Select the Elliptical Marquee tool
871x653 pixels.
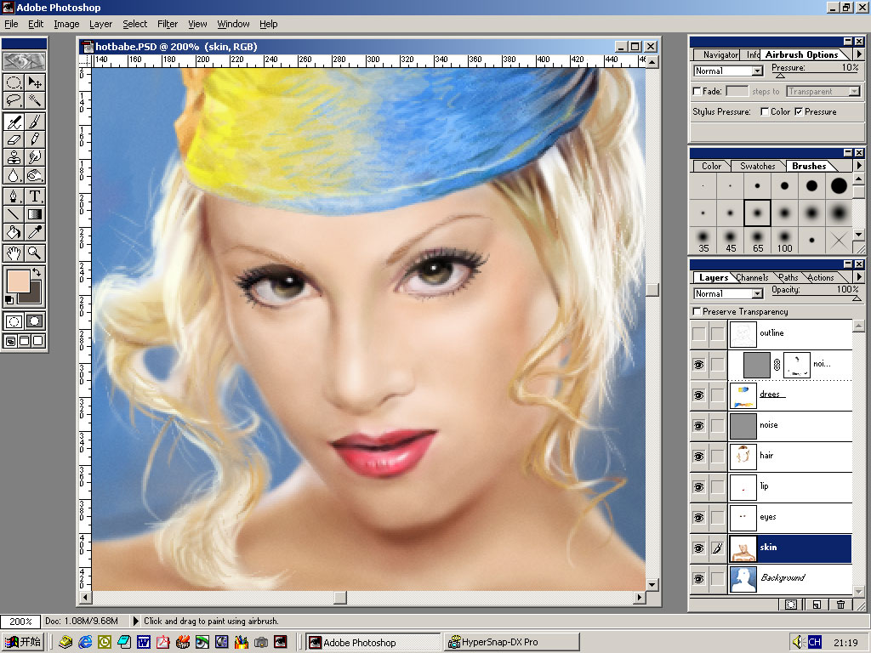pyautogui.click(x=14, y=83)
